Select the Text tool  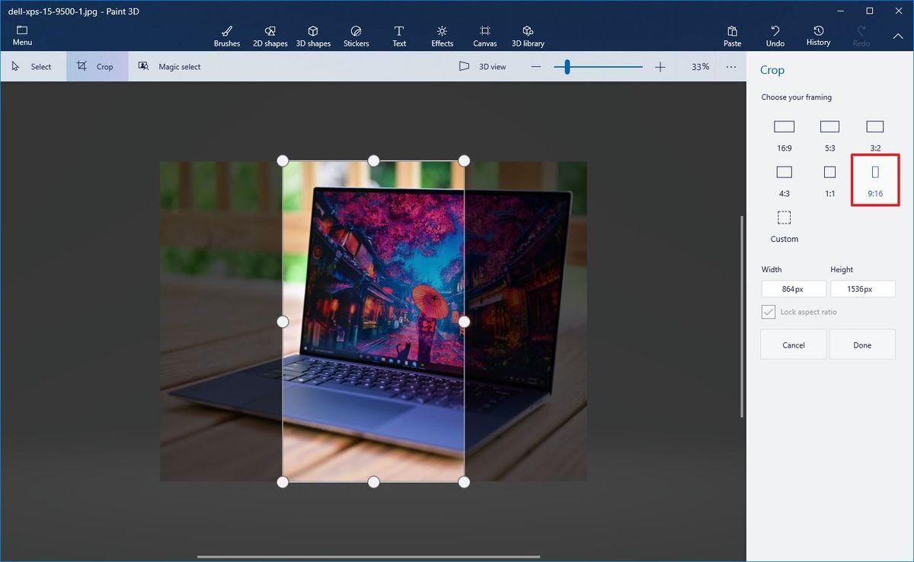tap(398, 34)
